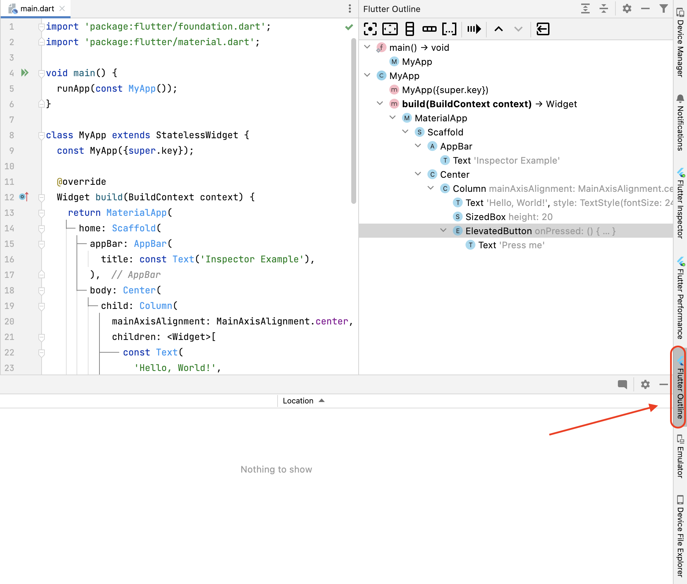Click the Wrap with Center icon
687x584 pixels.
[370, 29]
